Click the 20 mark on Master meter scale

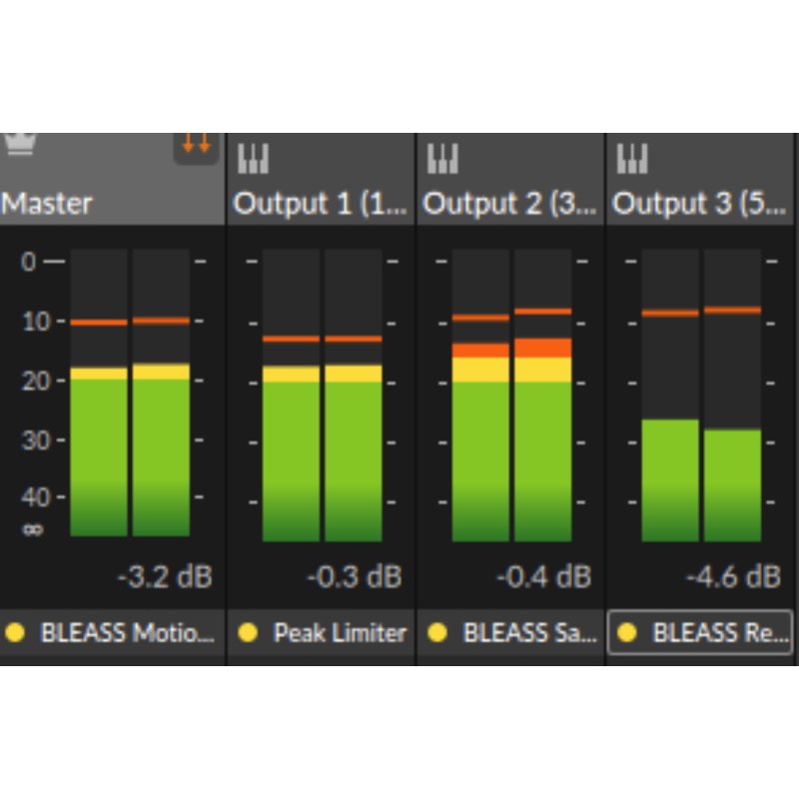(36, 381)
